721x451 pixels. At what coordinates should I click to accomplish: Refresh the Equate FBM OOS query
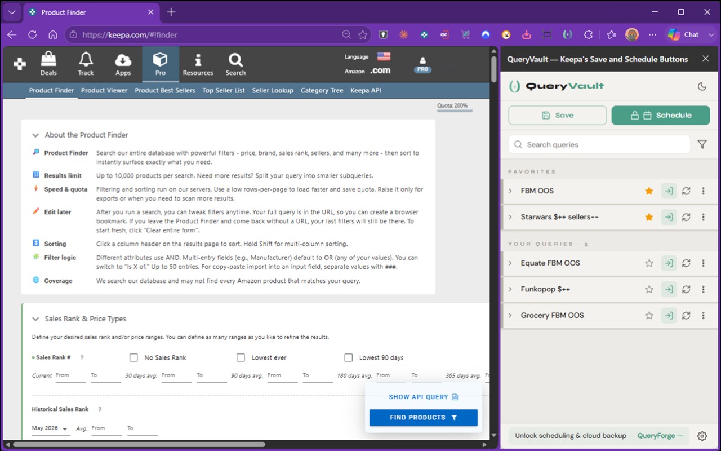pyautogui.click(x=686, y=263)
